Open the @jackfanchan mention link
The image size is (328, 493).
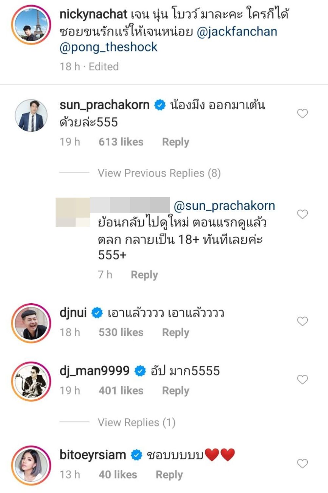click(237, 32)
